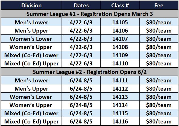This screenshot has width=179, height=126.
Task: Select the Summer League #2 registration banner
Action: (x=90, y=72)
